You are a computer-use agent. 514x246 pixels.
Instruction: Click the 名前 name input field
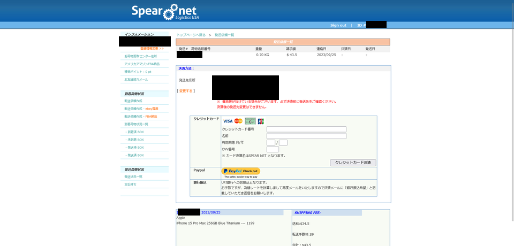[x=306, y=136]
